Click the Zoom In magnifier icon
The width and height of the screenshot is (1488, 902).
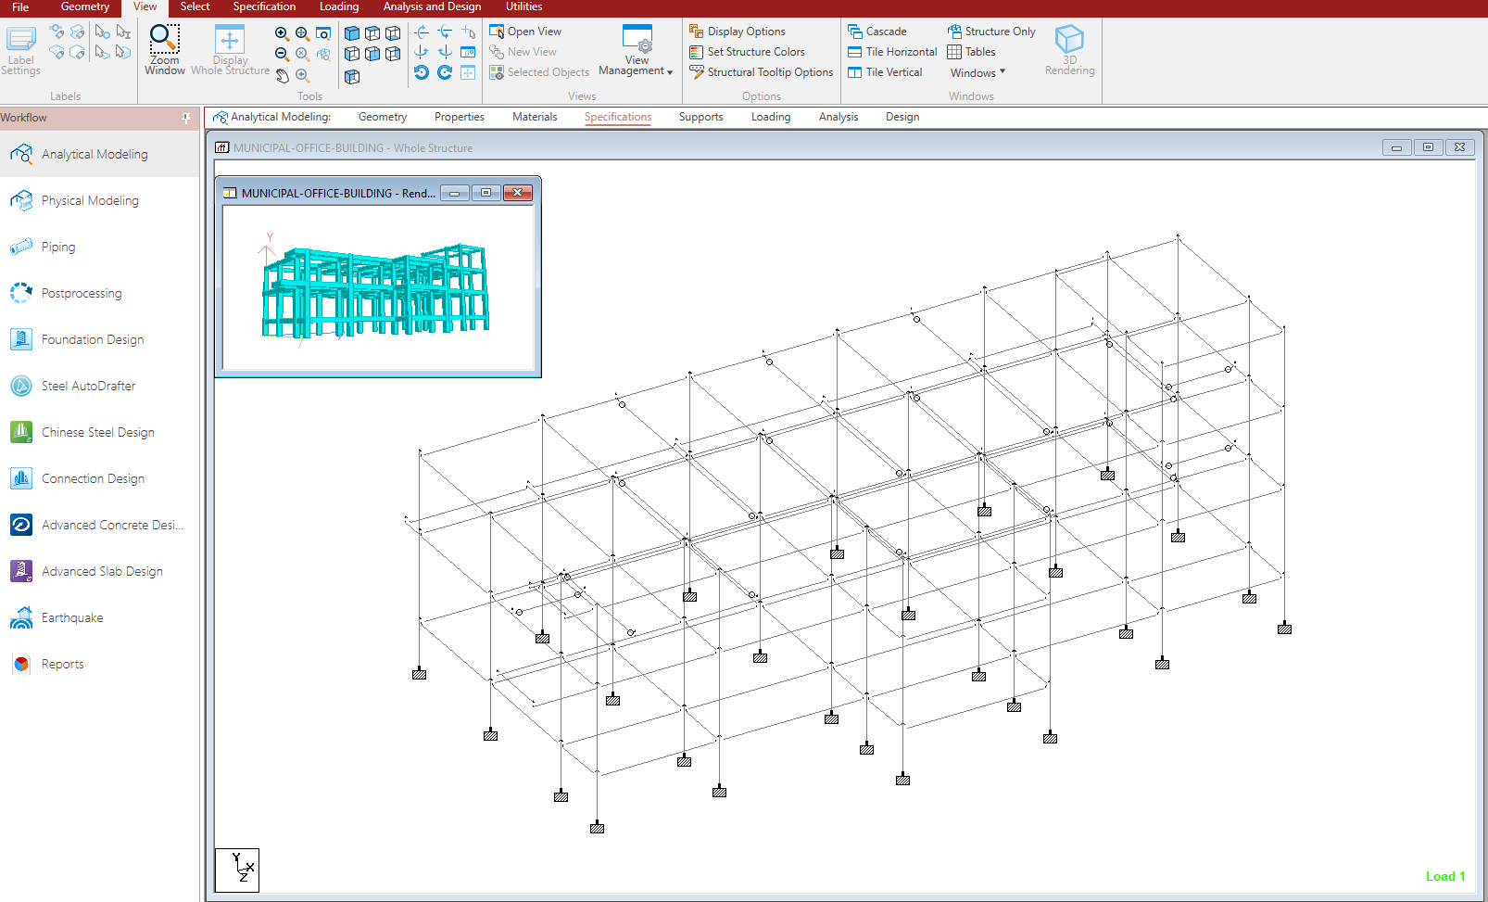pos(282,33)
